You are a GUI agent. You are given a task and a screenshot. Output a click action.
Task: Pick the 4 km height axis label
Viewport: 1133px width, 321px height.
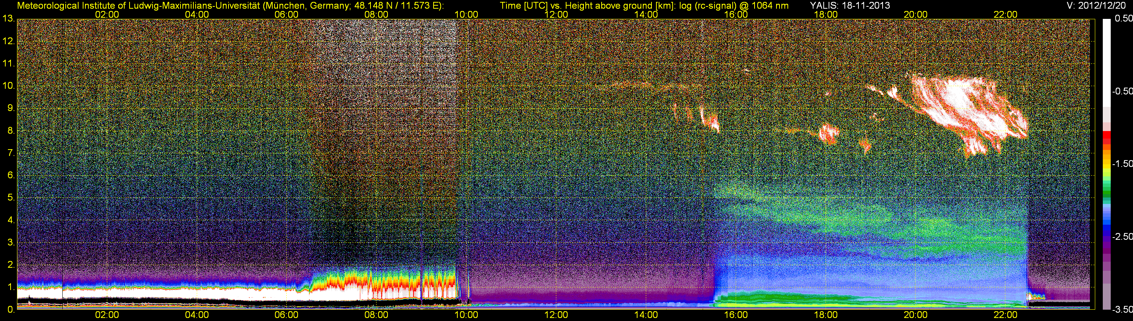coord(11,220)
